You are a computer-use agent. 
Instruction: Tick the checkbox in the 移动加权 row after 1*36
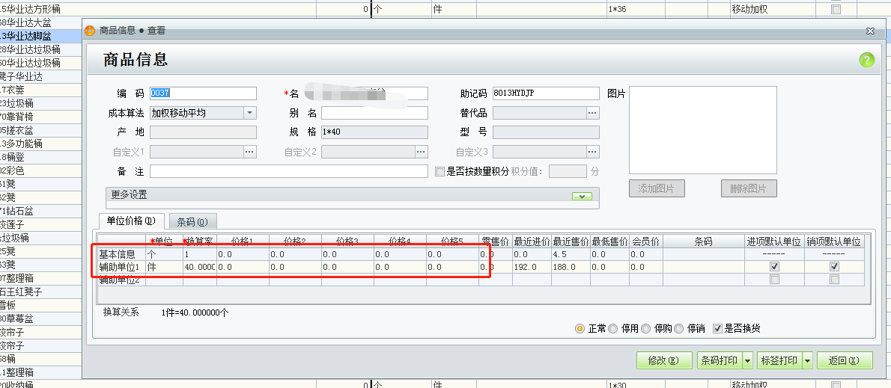(x=836, y=9)
